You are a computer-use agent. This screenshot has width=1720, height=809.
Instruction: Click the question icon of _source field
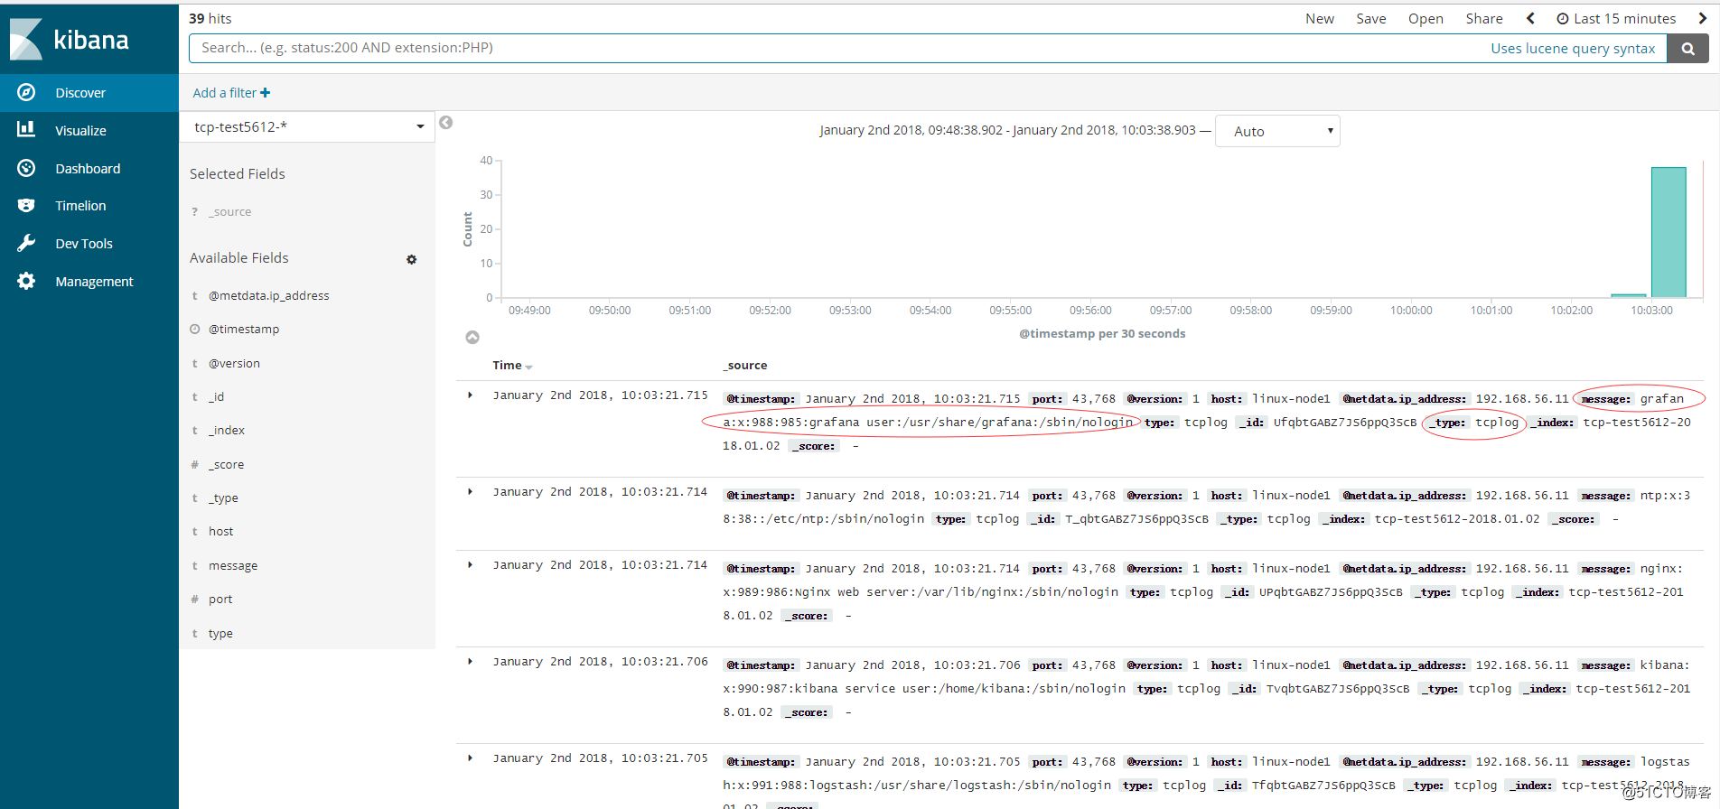coord(194,211)
